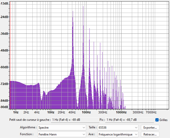
Task: Click the 10Hz frequency axis label
Action: click(x=51, y=112)
